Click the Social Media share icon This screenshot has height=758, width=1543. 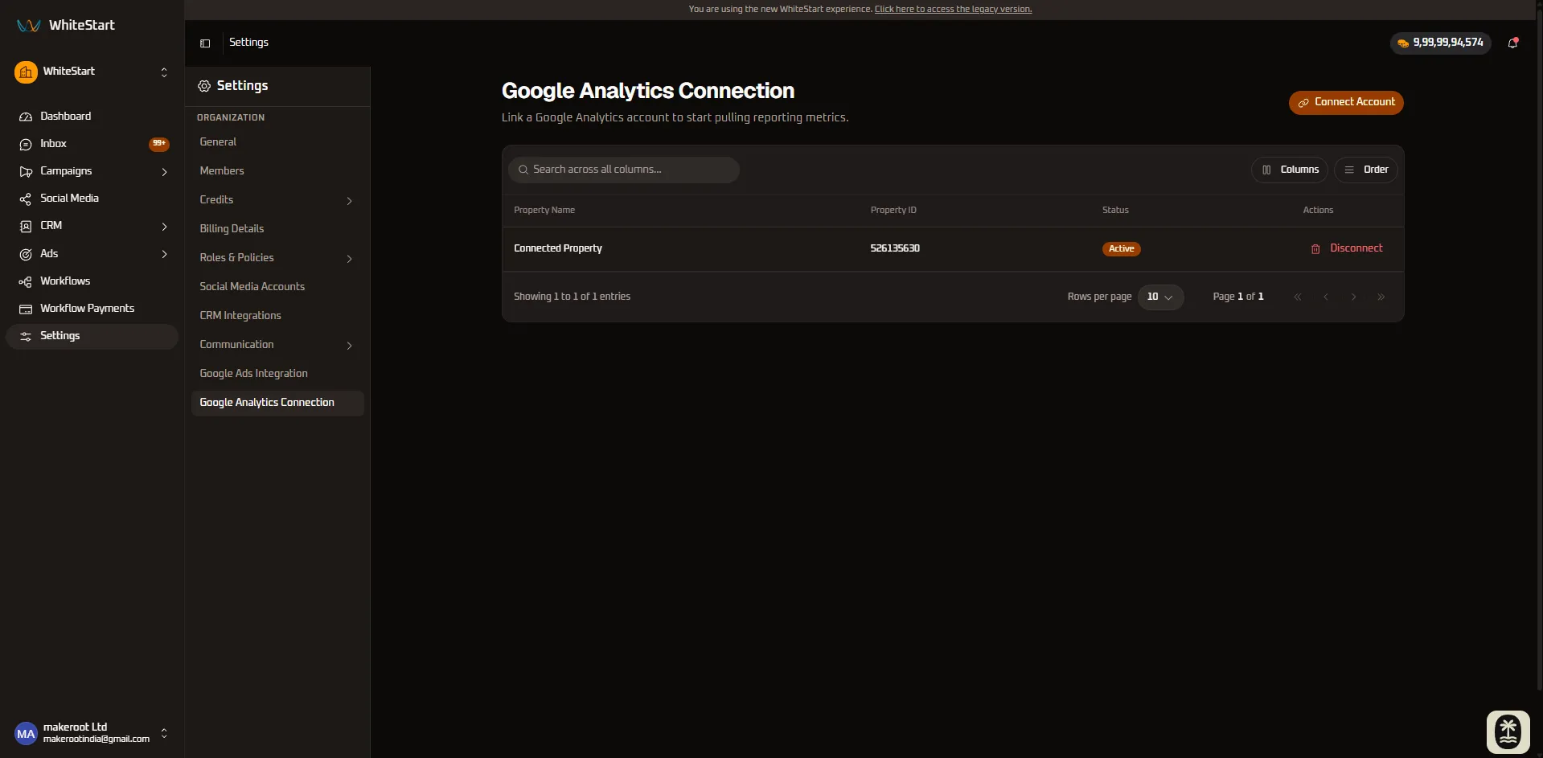coord(26,199)
